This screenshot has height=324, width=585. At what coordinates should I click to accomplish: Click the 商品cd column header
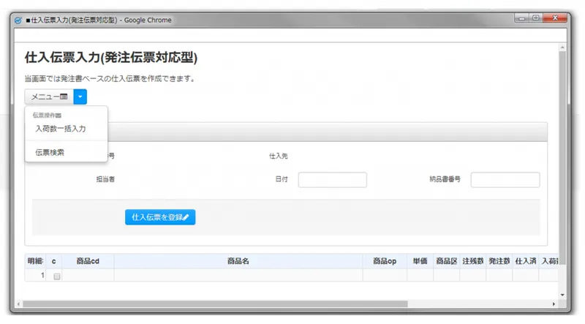pyautogui.click(x=88, y=261)
